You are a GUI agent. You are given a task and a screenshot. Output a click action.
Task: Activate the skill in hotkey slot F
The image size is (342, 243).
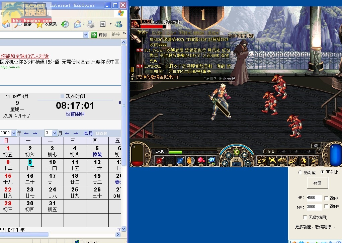click(x=293, y=161)
